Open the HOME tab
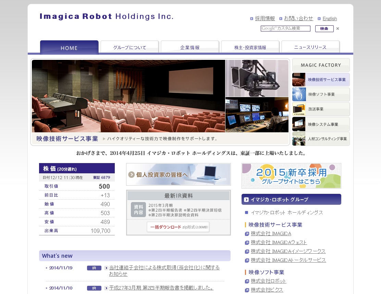 pos(69,48)
